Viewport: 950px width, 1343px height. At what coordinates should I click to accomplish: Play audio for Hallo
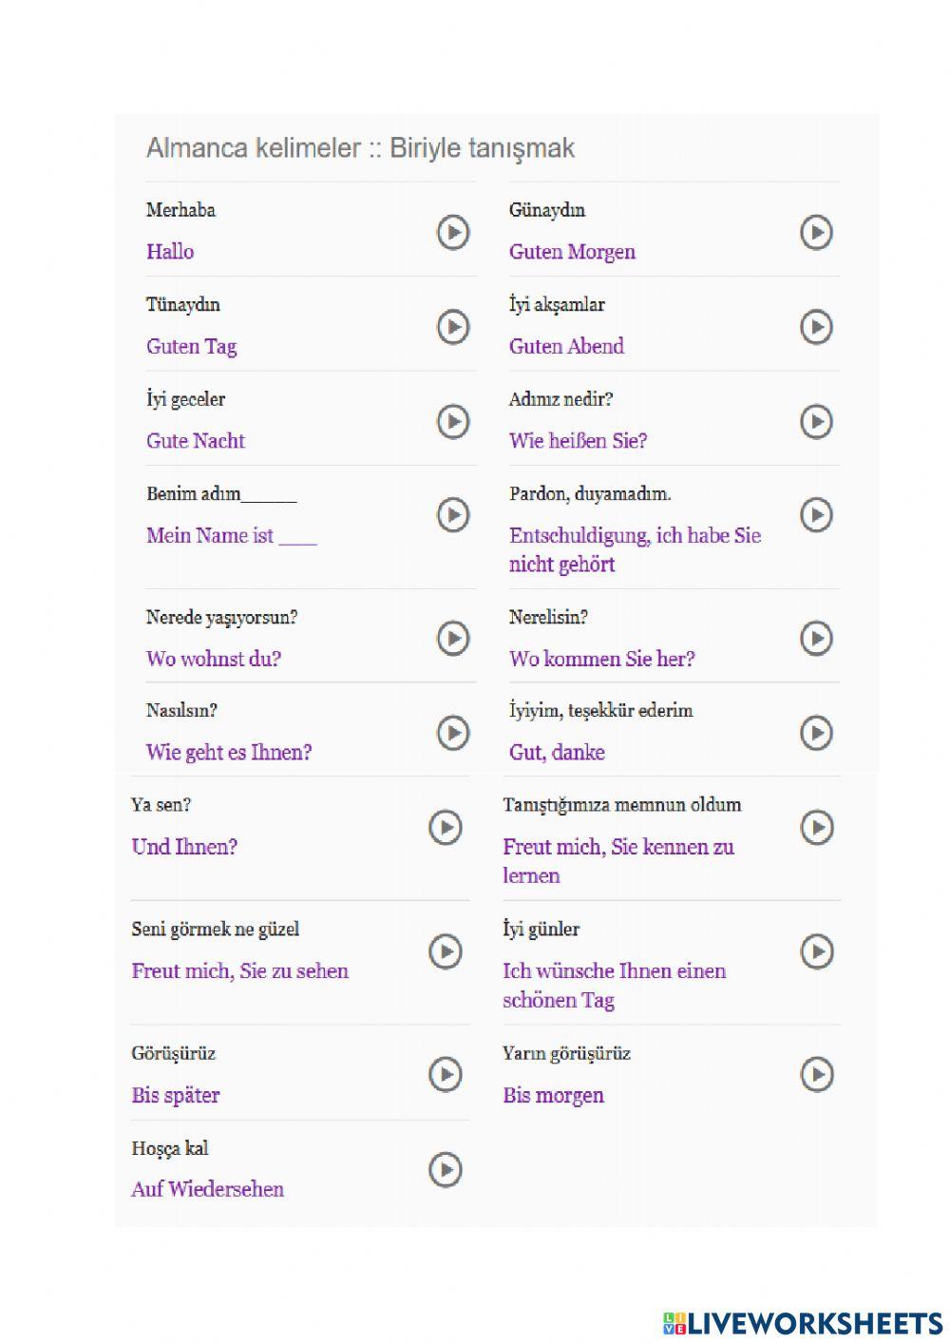click(453, 232)
